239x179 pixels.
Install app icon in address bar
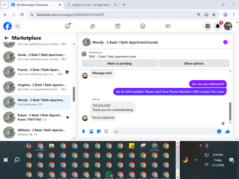pos(206,15)
